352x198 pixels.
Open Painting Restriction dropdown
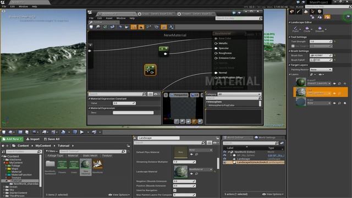321,70
